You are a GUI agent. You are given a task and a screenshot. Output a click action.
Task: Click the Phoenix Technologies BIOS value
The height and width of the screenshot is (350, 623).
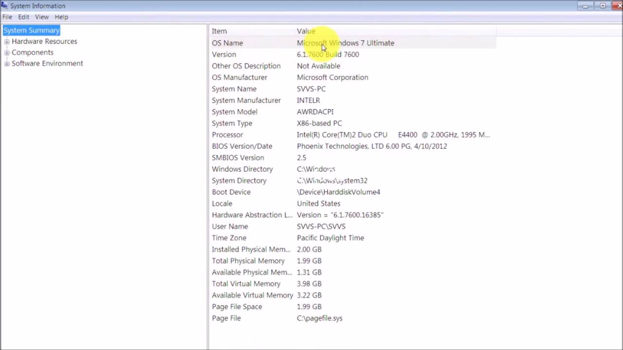tap(372, 146)
